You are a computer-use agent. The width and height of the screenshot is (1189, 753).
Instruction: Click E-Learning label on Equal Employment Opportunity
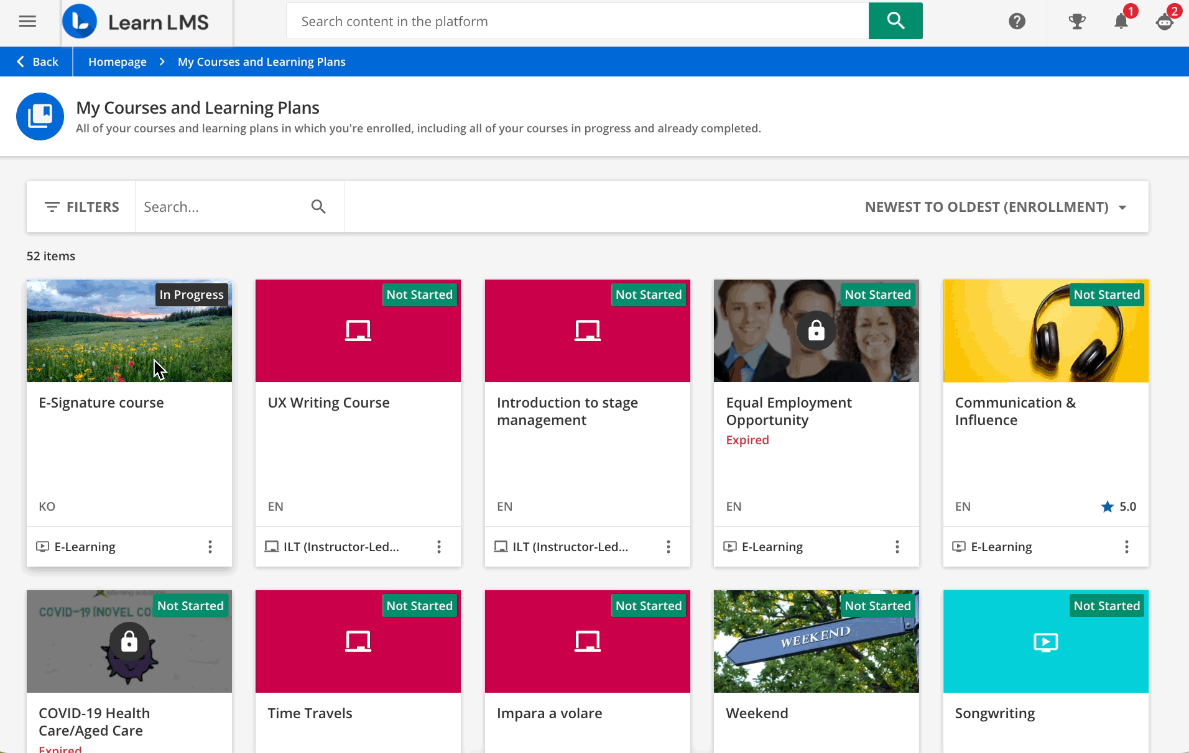click(772, 547)
